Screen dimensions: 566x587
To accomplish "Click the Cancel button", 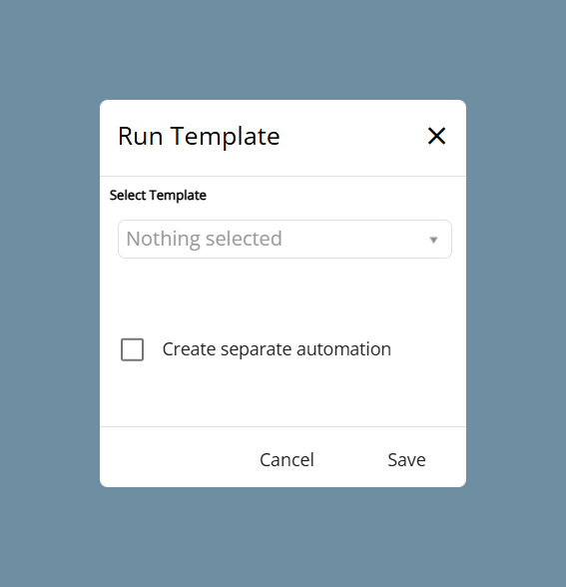I will pos(286,459).
